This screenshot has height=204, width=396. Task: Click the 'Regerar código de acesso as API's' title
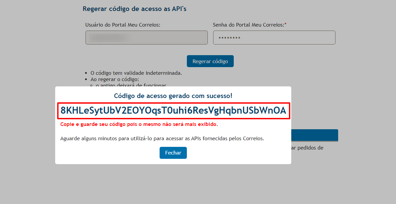pos(134,9)
